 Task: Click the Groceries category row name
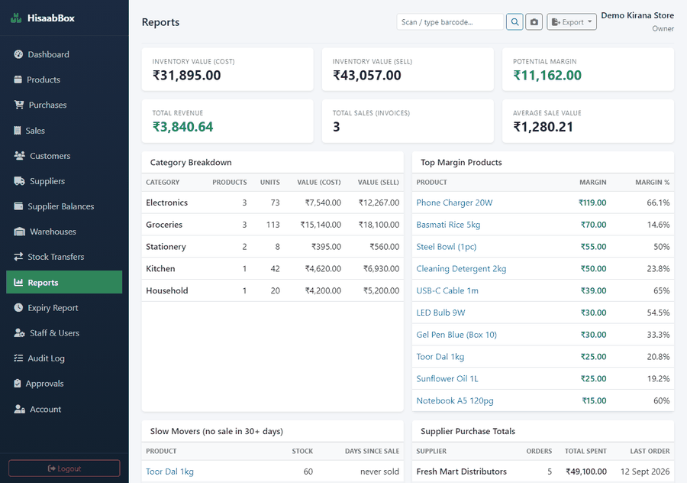164,225
